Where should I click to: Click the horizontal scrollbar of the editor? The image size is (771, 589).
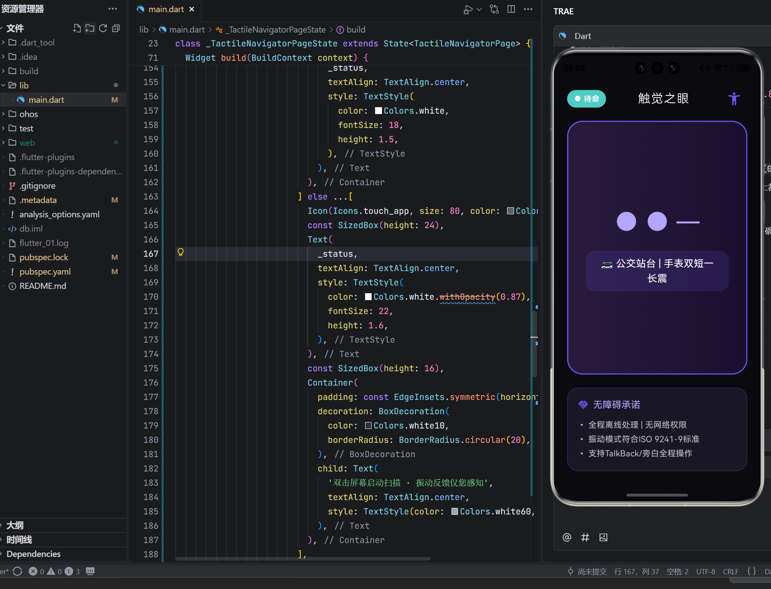click(303, 559)
